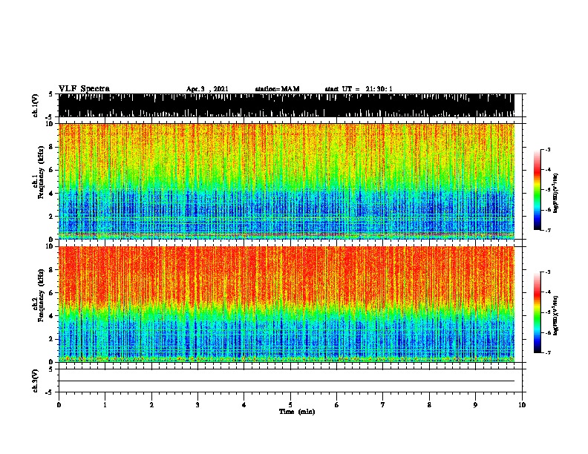Click time axis tick label "10"

[x=522, y=405]
